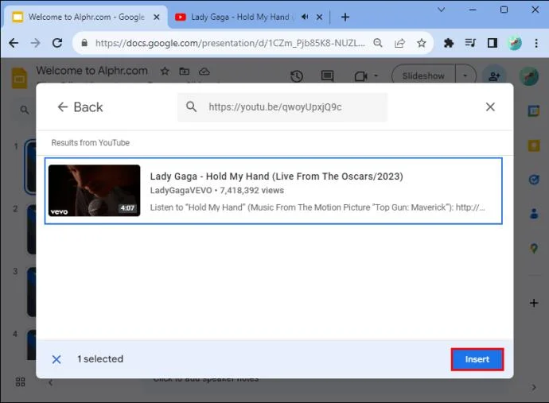The width and height of the screenshot is (549, 403).
Task: Open the Chrome three-dot menu
Action: 536,43
